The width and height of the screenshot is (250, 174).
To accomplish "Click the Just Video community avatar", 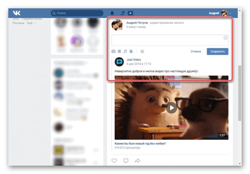I will (119, 62).
